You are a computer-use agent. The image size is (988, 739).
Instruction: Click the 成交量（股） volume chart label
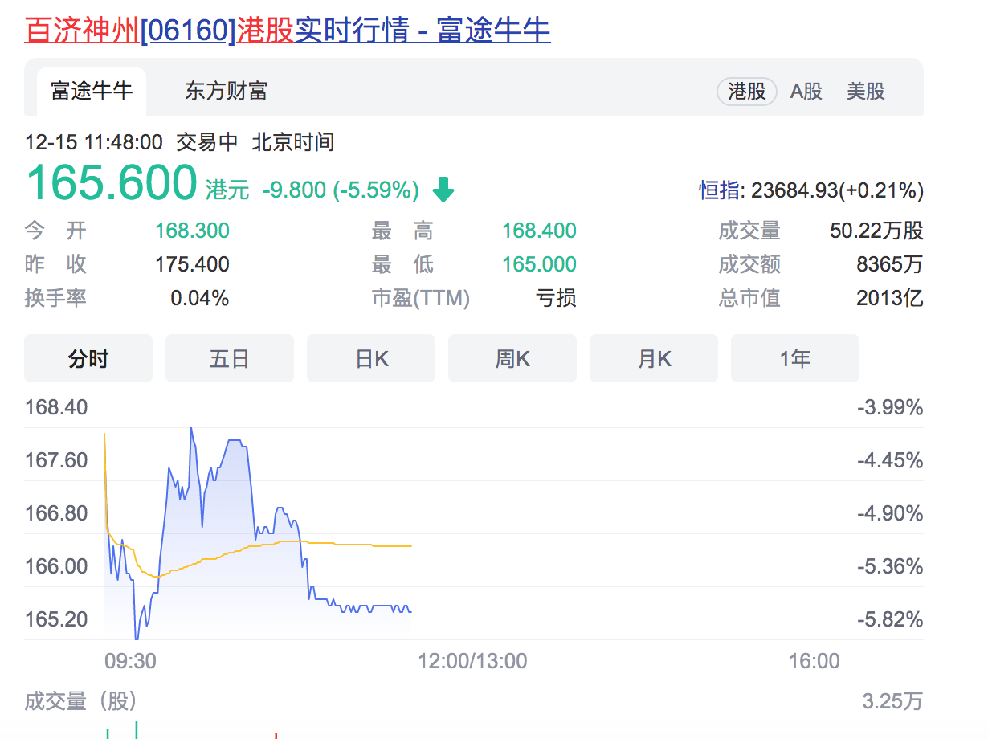click(80, 701)
